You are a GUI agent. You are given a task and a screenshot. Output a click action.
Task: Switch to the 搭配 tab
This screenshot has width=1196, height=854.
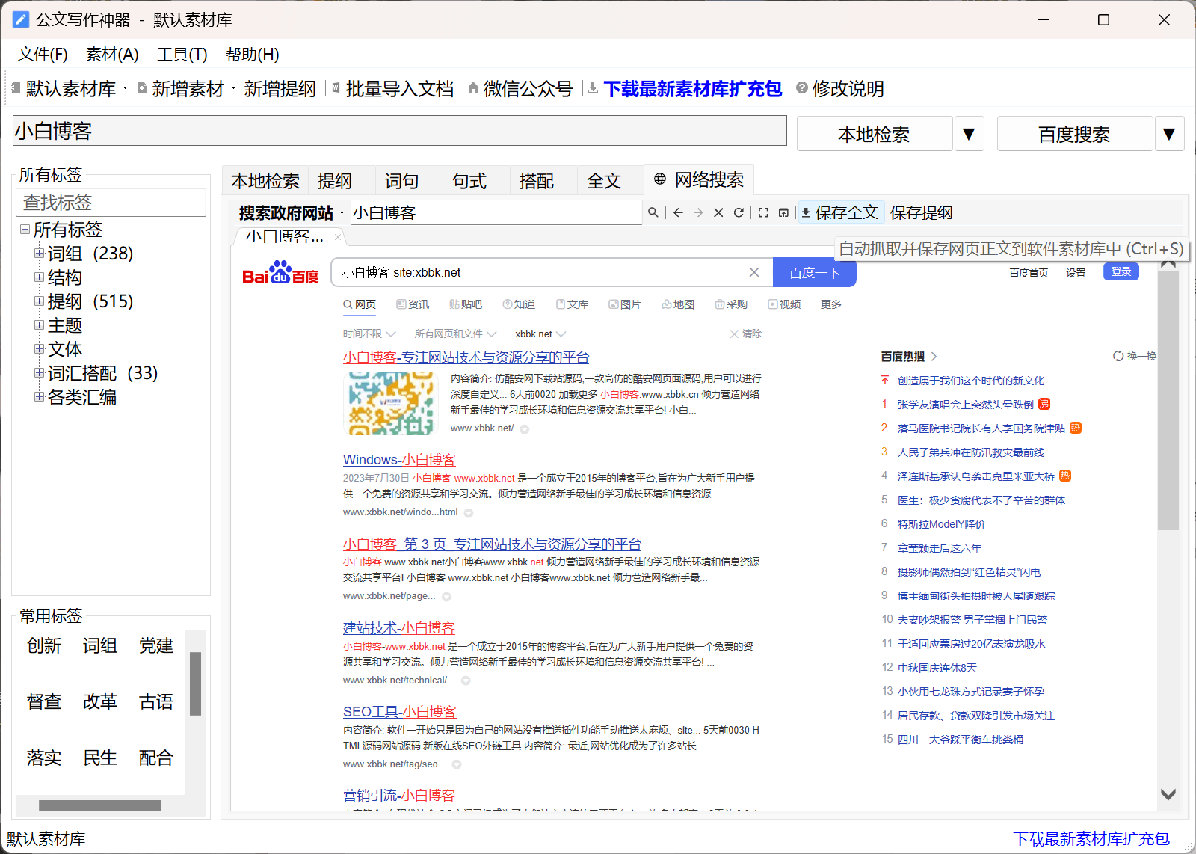[536, 181]
